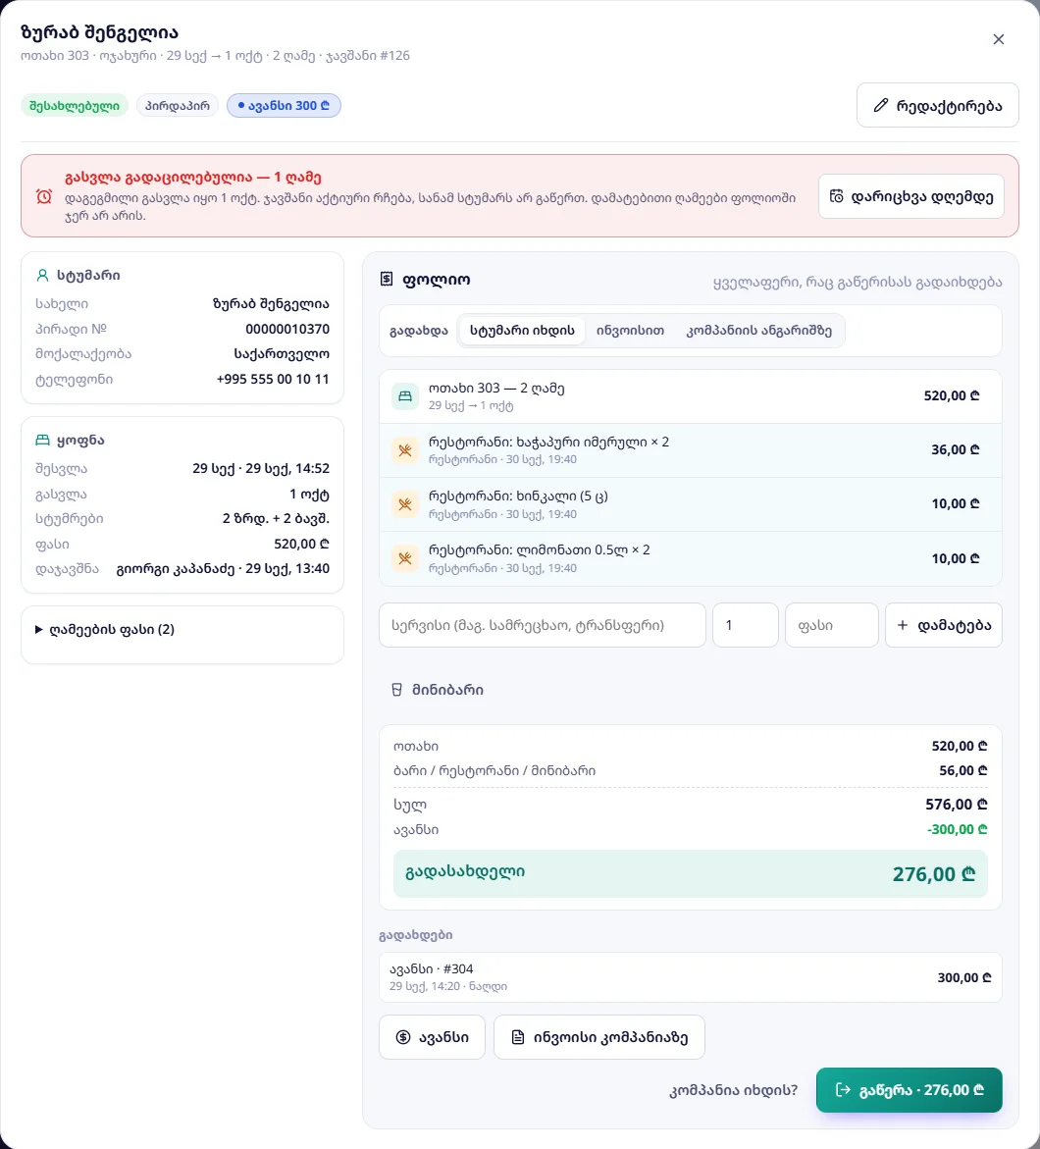Click the ფასი price input field
Image resolution: width=1040 pixels, height=1149 pixels.
pos(832,625)
